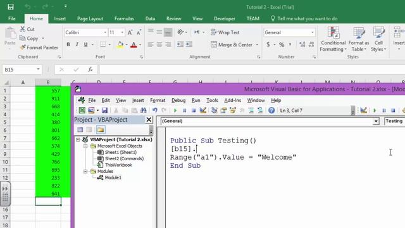Open the Debug menu in VBA editor

(178, 100)
